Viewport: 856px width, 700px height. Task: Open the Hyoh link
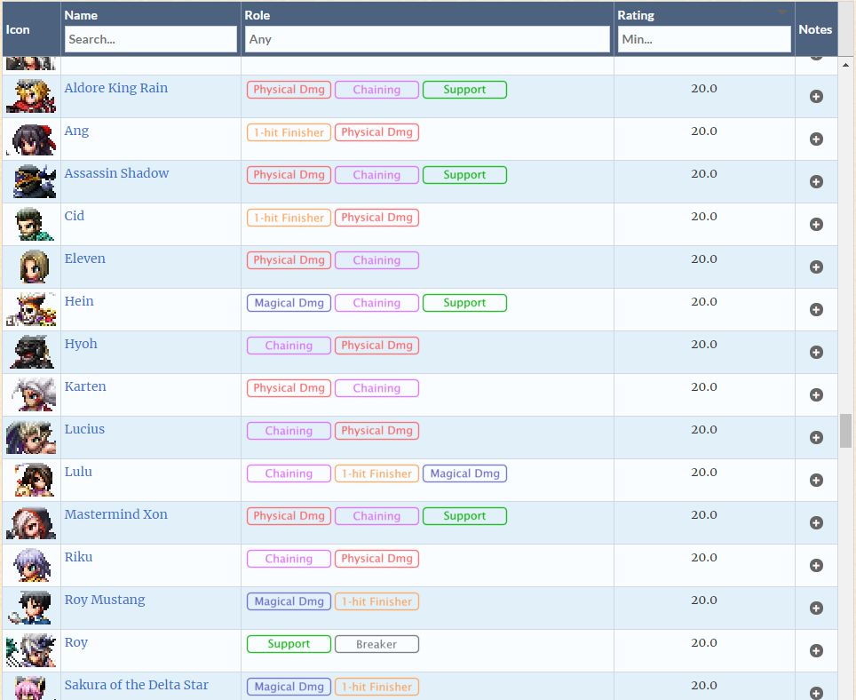(x=81, y=344)
